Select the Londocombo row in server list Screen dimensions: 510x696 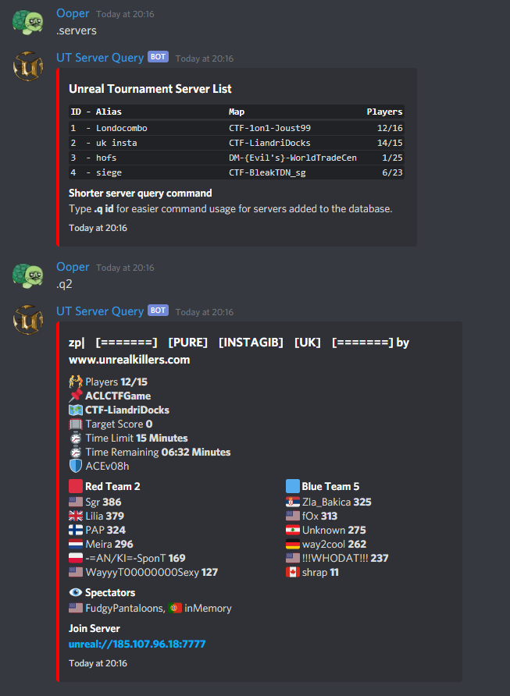tap(237, 128)
